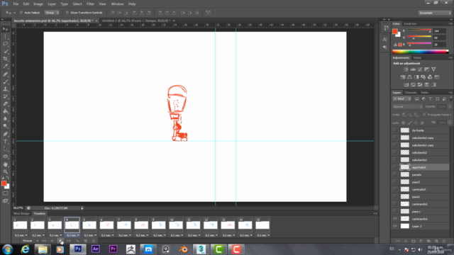Image resolution: width=454 pixels, height=255 pixels.
Task: Add a Levels adjustment
Action: pos(413,69)
